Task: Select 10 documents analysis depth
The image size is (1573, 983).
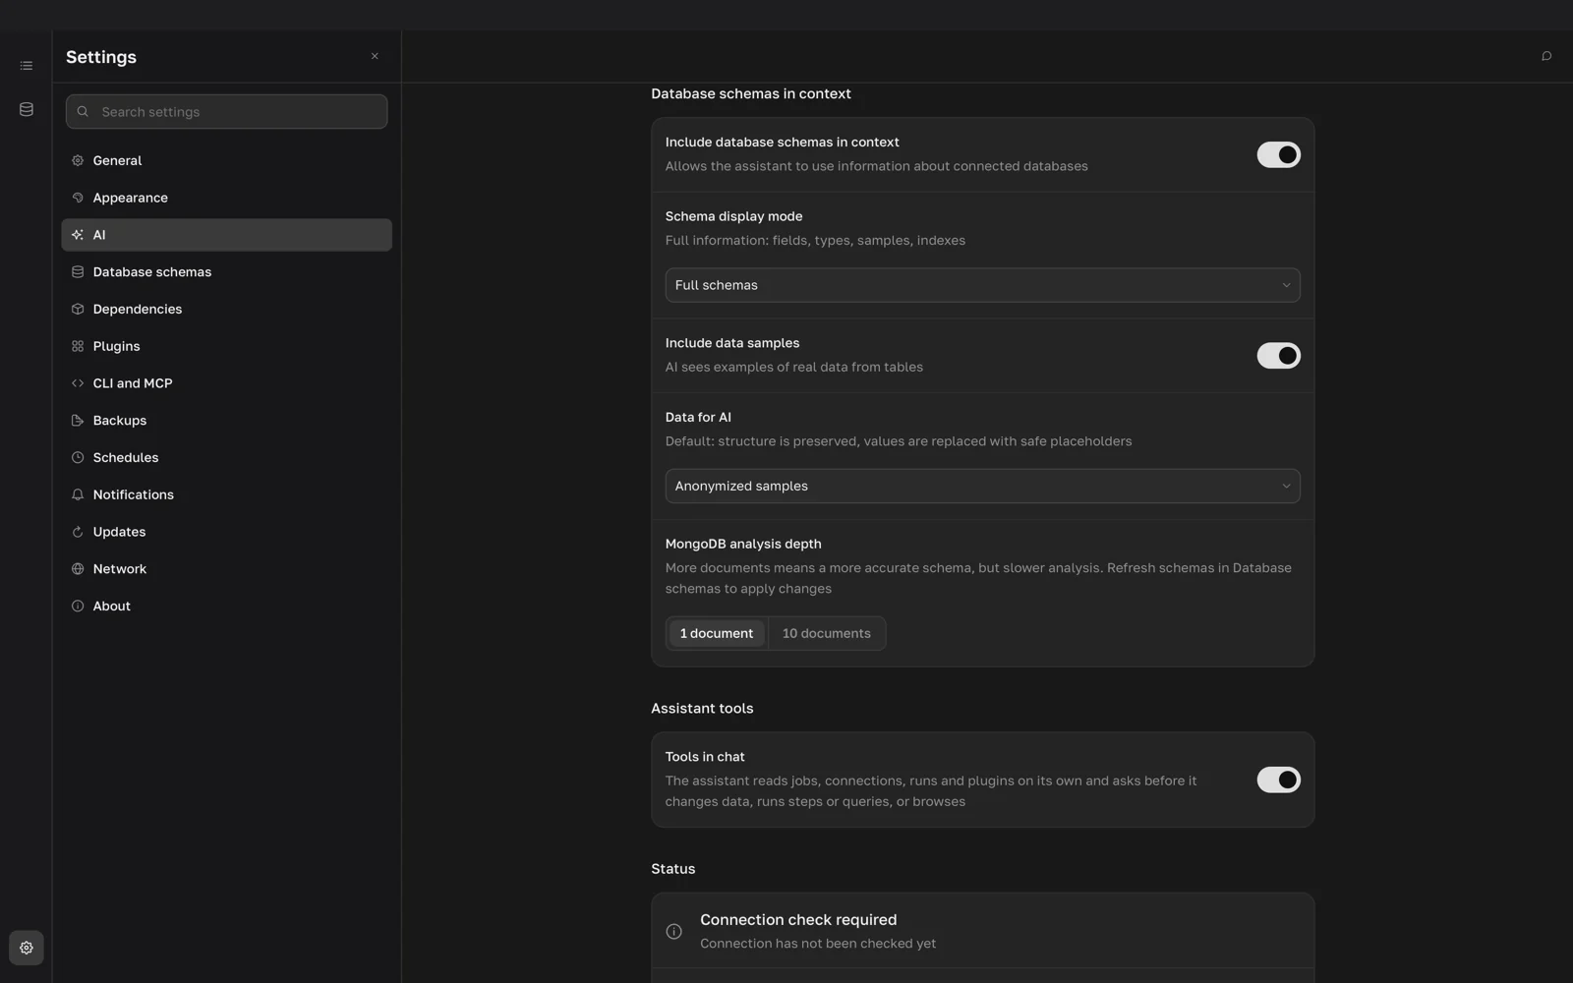Action: click(826, 633)
